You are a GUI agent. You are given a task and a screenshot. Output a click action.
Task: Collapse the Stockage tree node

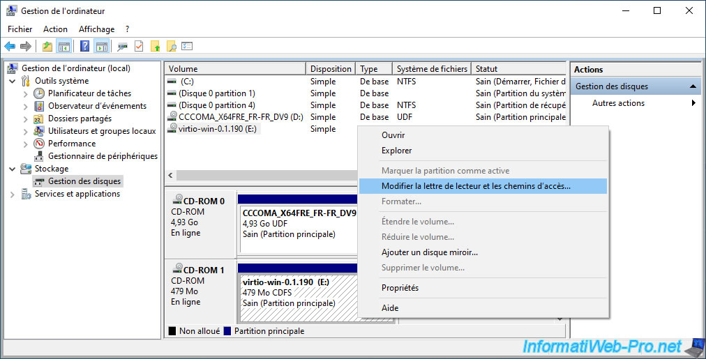click(13, 169)
